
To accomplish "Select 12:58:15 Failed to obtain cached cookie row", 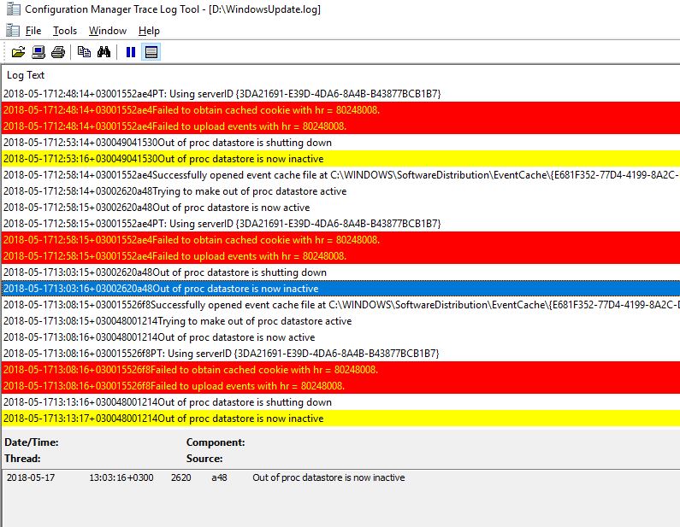I will click(x=340, y=240).
